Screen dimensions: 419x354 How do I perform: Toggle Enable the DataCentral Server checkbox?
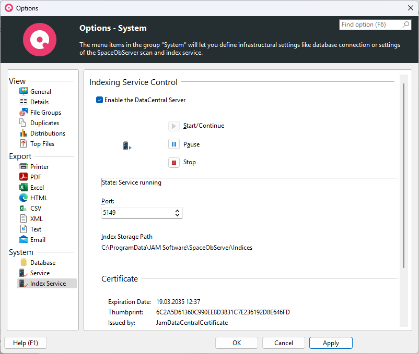[x=99, y=100]
